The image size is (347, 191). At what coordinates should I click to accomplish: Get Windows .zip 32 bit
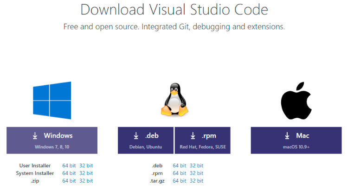pos(86,181)
